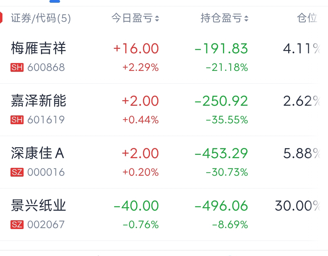The height and width of the screenshot is (256, 328).
Task: Open 梅雁吉祥 stock details
Action: pyautogui.click(x=38, y=48)
